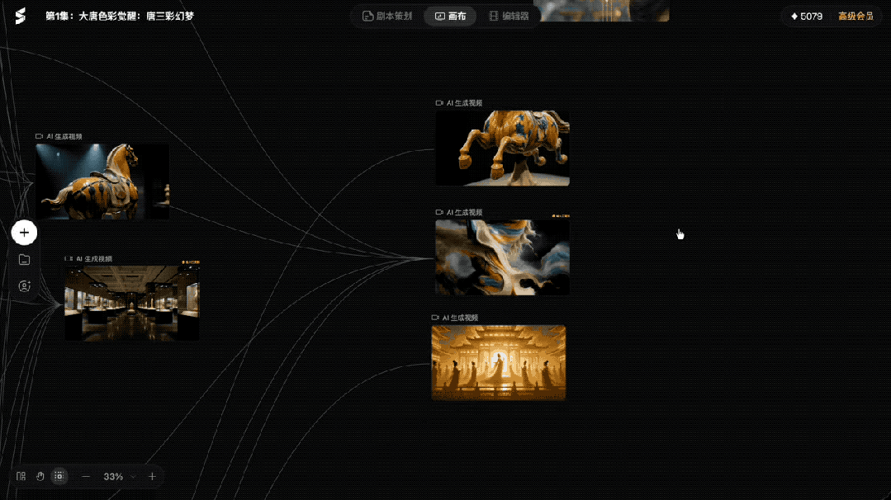Toggle the fit-selection frame tool
This screenshot has width=891, height=500.
59,476
